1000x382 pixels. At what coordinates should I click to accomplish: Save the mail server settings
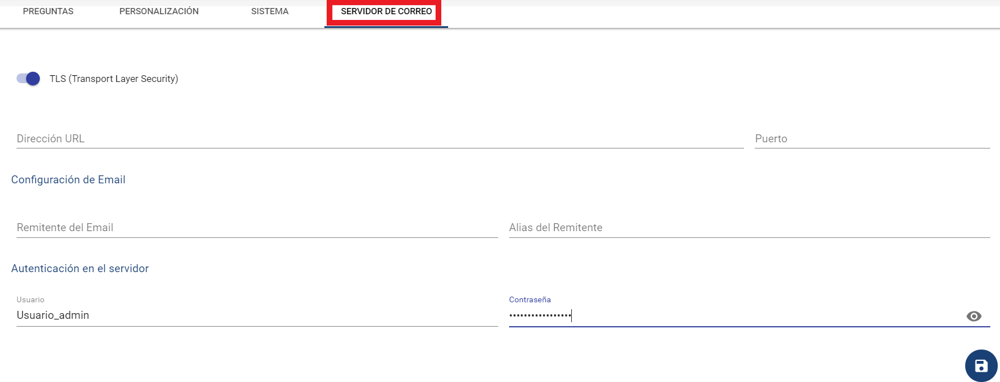(x=981, y=365)
